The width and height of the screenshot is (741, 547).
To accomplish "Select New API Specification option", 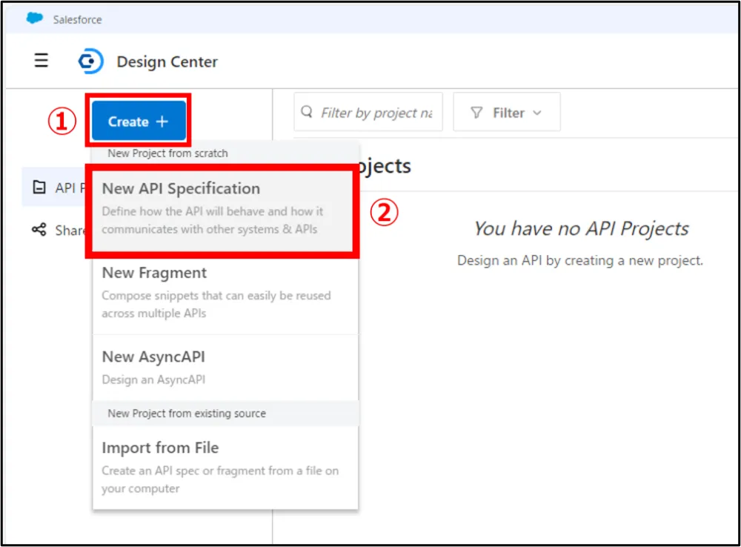I will tap(222, 210).
